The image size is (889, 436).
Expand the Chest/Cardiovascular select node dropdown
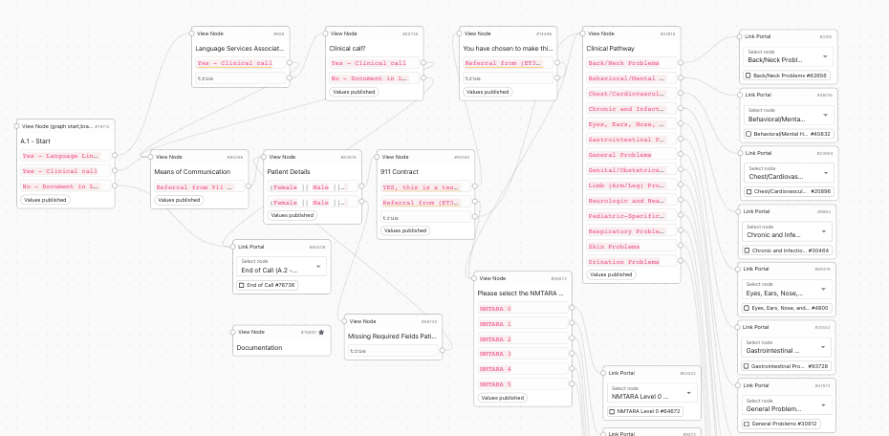pos(787,177)
